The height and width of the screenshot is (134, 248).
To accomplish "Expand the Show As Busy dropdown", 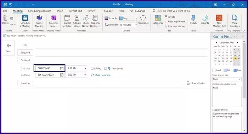I will (136, 18).
